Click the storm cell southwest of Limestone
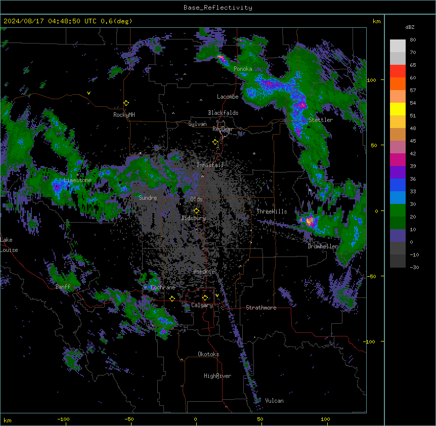 (57, 187)
